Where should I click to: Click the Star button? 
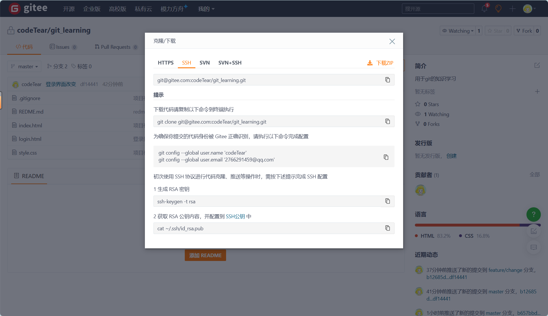[495, 31]
